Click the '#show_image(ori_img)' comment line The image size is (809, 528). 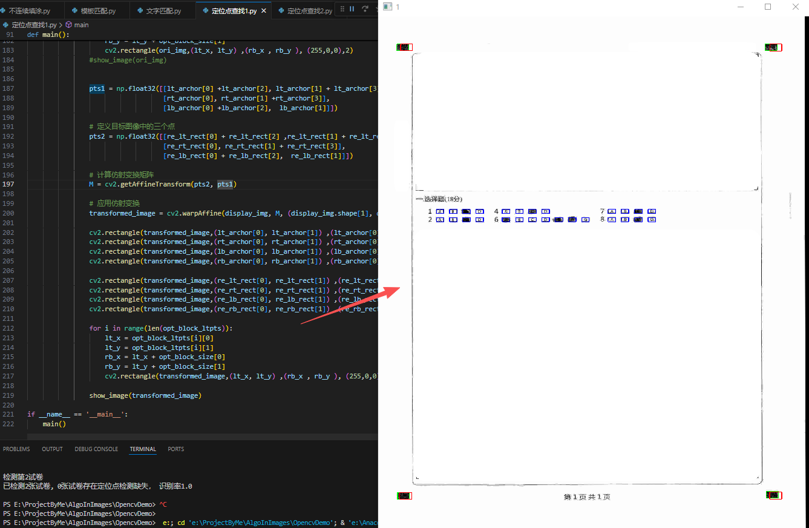(128, 60)
